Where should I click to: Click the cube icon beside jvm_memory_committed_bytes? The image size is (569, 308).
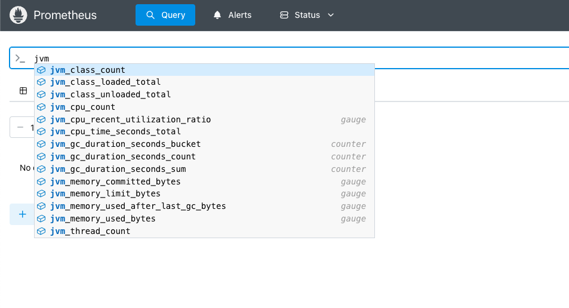tap(41, 181)
